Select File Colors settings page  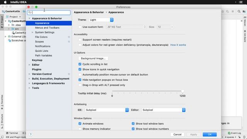coord(41,37)
